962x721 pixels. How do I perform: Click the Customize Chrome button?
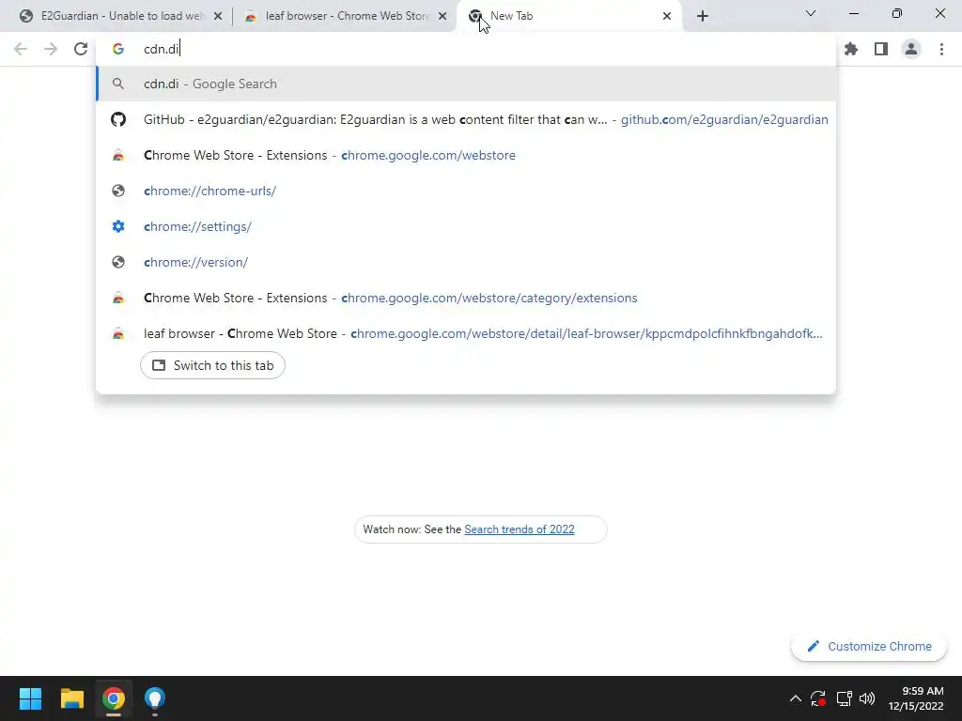[869, 646]
